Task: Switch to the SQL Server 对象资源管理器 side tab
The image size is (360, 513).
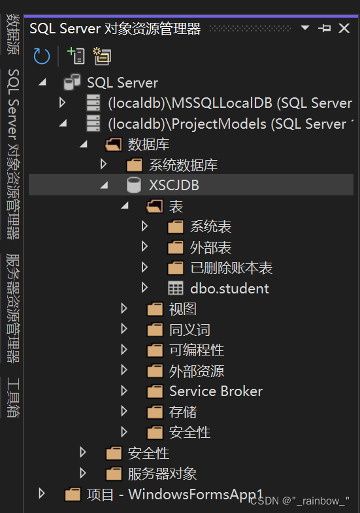Action: pos(12,154)
